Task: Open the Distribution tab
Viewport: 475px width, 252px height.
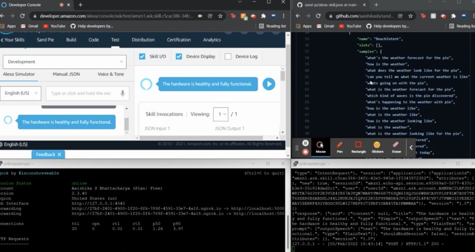Action: 143,39
